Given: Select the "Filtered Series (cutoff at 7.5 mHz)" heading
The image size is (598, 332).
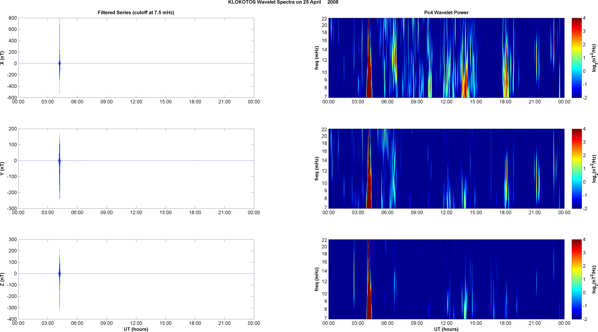Looking at the screenshot, I should [136, 12].
